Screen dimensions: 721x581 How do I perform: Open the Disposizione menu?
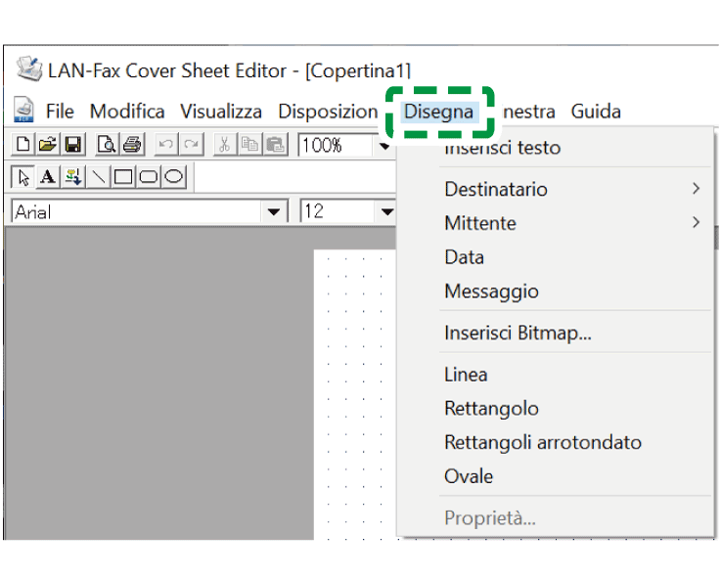[x=328, y=112]
